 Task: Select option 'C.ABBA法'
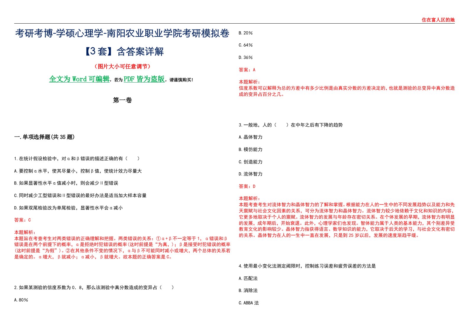(x=249, y=303)
